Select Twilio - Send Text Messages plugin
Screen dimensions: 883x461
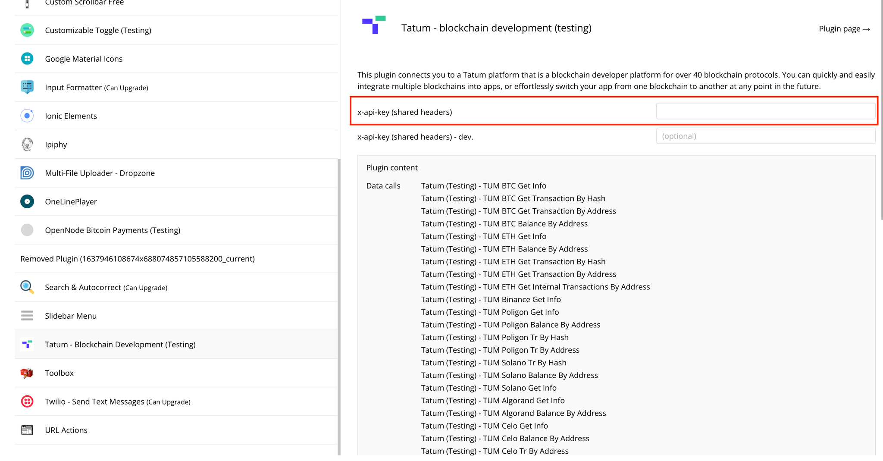pyautogui.click(x=176, y=401)
